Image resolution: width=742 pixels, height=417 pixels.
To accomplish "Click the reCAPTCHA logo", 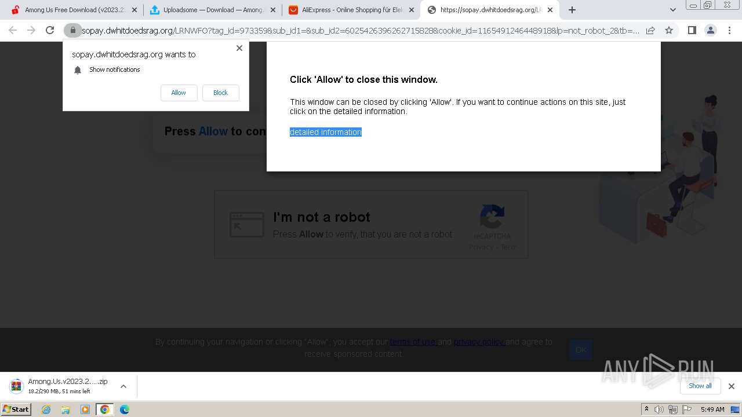I will [492, 217].
